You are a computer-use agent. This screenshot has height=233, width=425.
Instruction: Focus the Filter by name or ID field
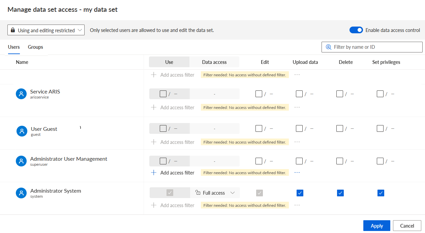point(372,47)
